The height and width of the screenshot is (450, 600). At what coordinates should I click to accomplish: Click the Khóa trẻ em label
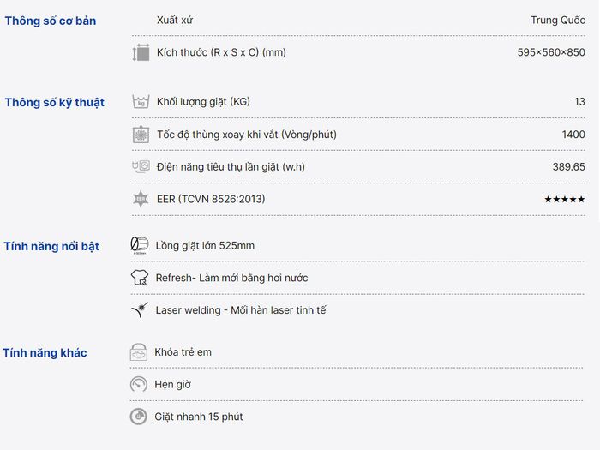coord(183,352)
